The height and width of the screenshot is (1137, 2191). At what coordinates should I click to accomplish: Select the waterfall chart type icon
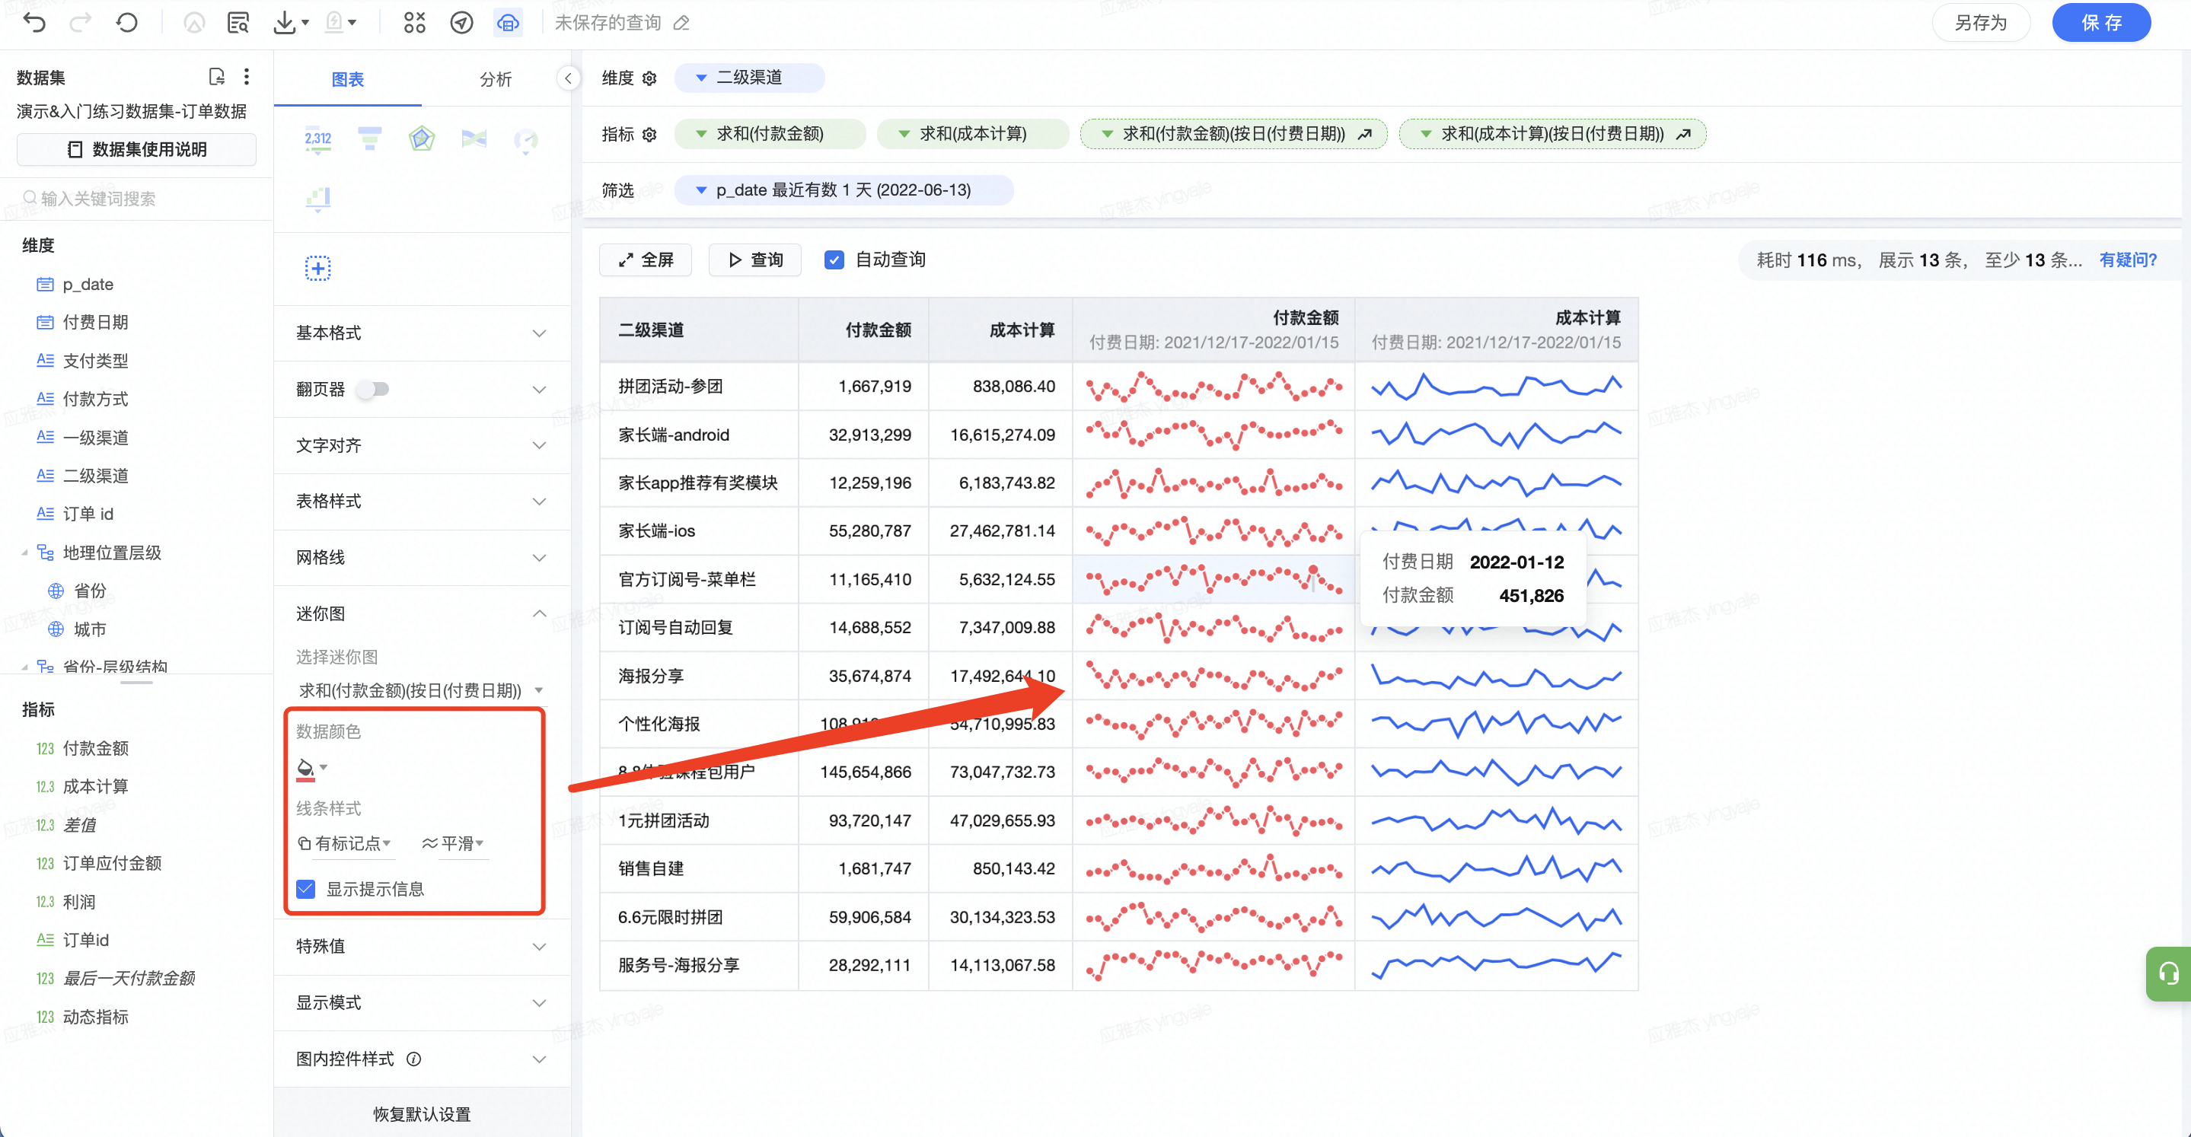[x=318, y=199]
